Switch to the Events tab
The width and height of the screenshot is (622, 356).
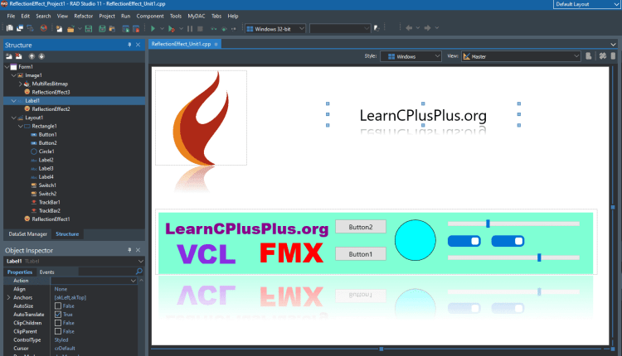coord(46,272)
